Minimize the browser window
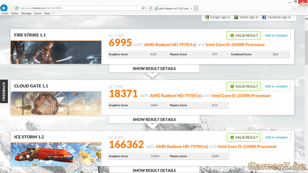 point(290,2)
